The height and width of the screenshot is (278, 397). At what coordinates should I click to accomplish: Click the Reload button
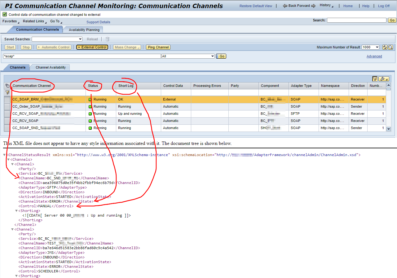coord(92,39)
